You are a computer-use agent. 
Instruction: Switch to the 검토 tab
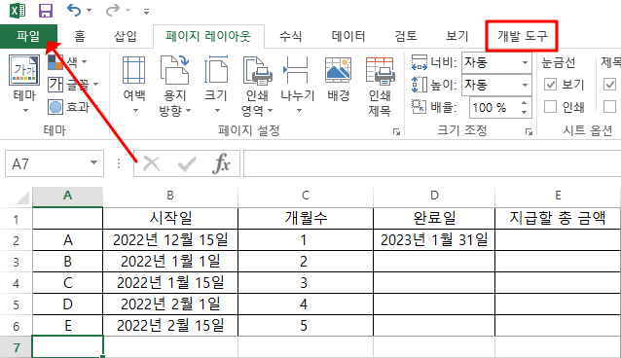406,36
